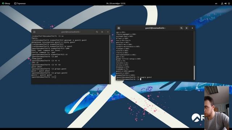
Task: Click the guest2@osamaalhatib:~ window title
Action: coord(155,28)
